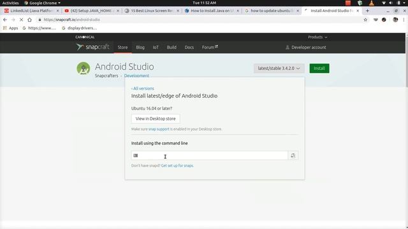Open the snap support link
This screenshot has height=229, width=408.
click(159, 129)
